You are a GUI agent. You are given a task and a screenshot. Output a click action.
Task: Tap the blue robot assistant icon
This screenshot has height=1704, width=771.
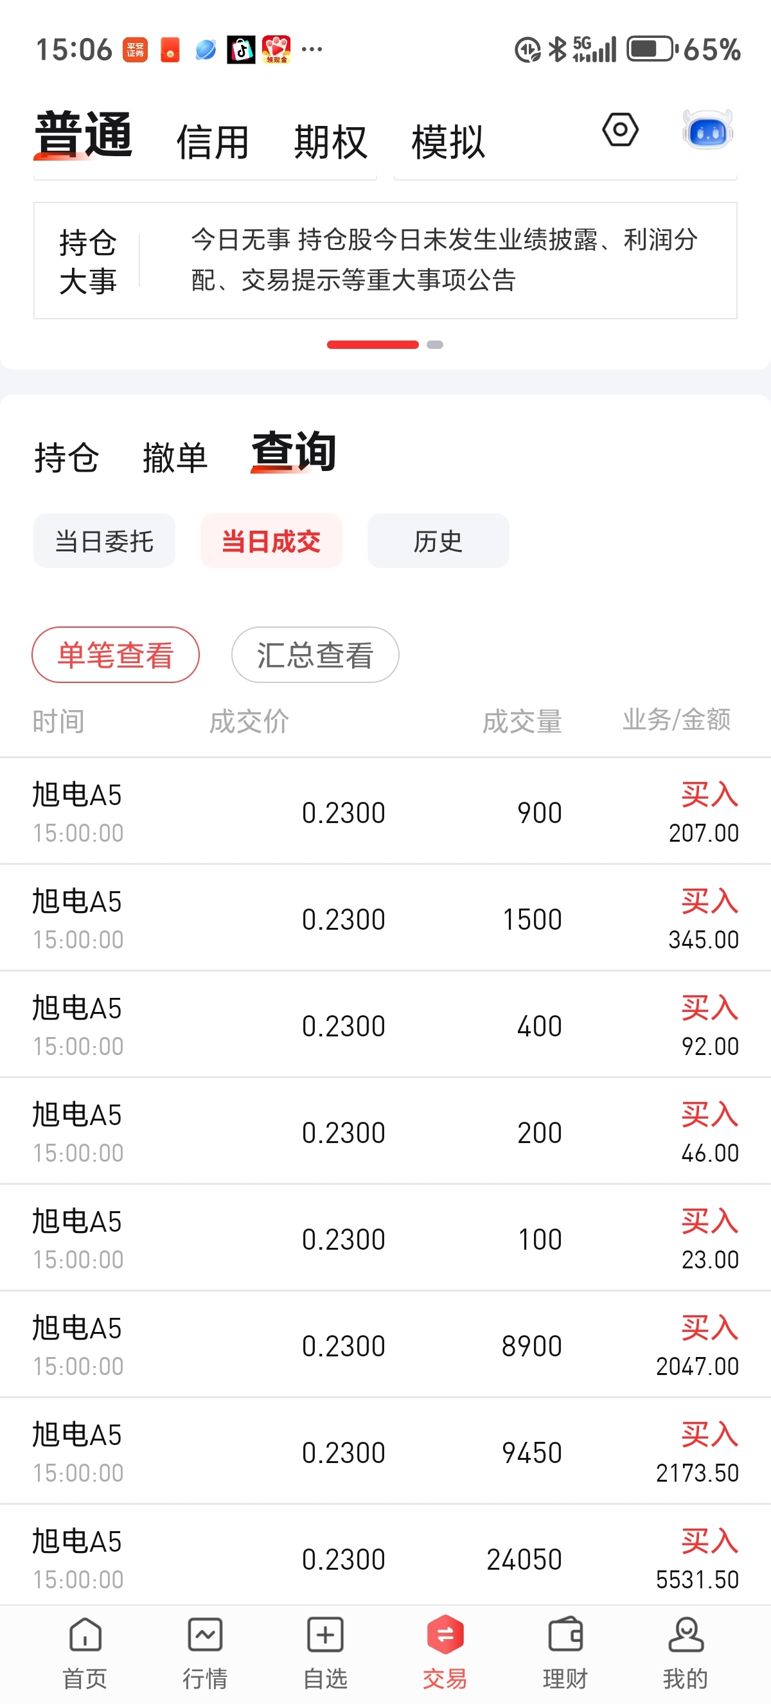[x=707, y=130]
